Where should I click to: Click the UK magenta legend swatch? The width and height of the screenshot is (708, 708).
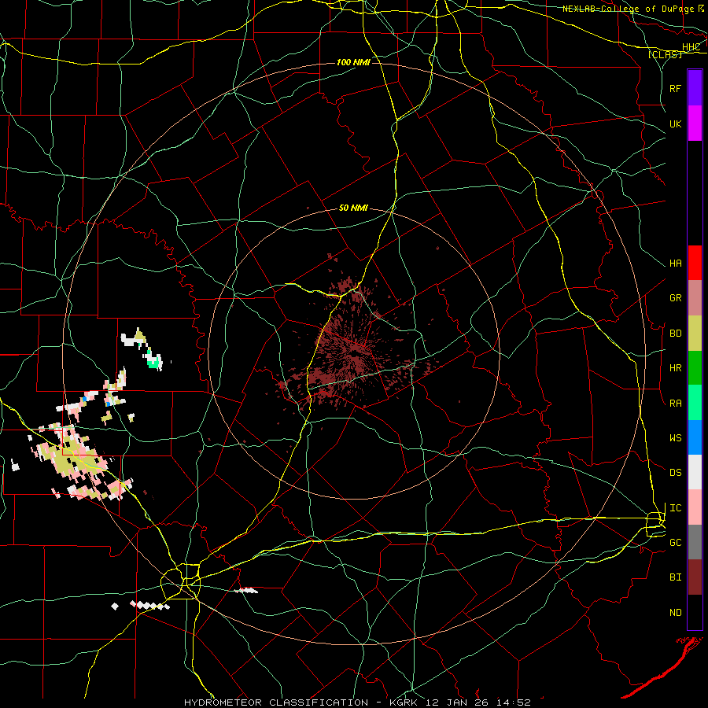click(695, 124)
